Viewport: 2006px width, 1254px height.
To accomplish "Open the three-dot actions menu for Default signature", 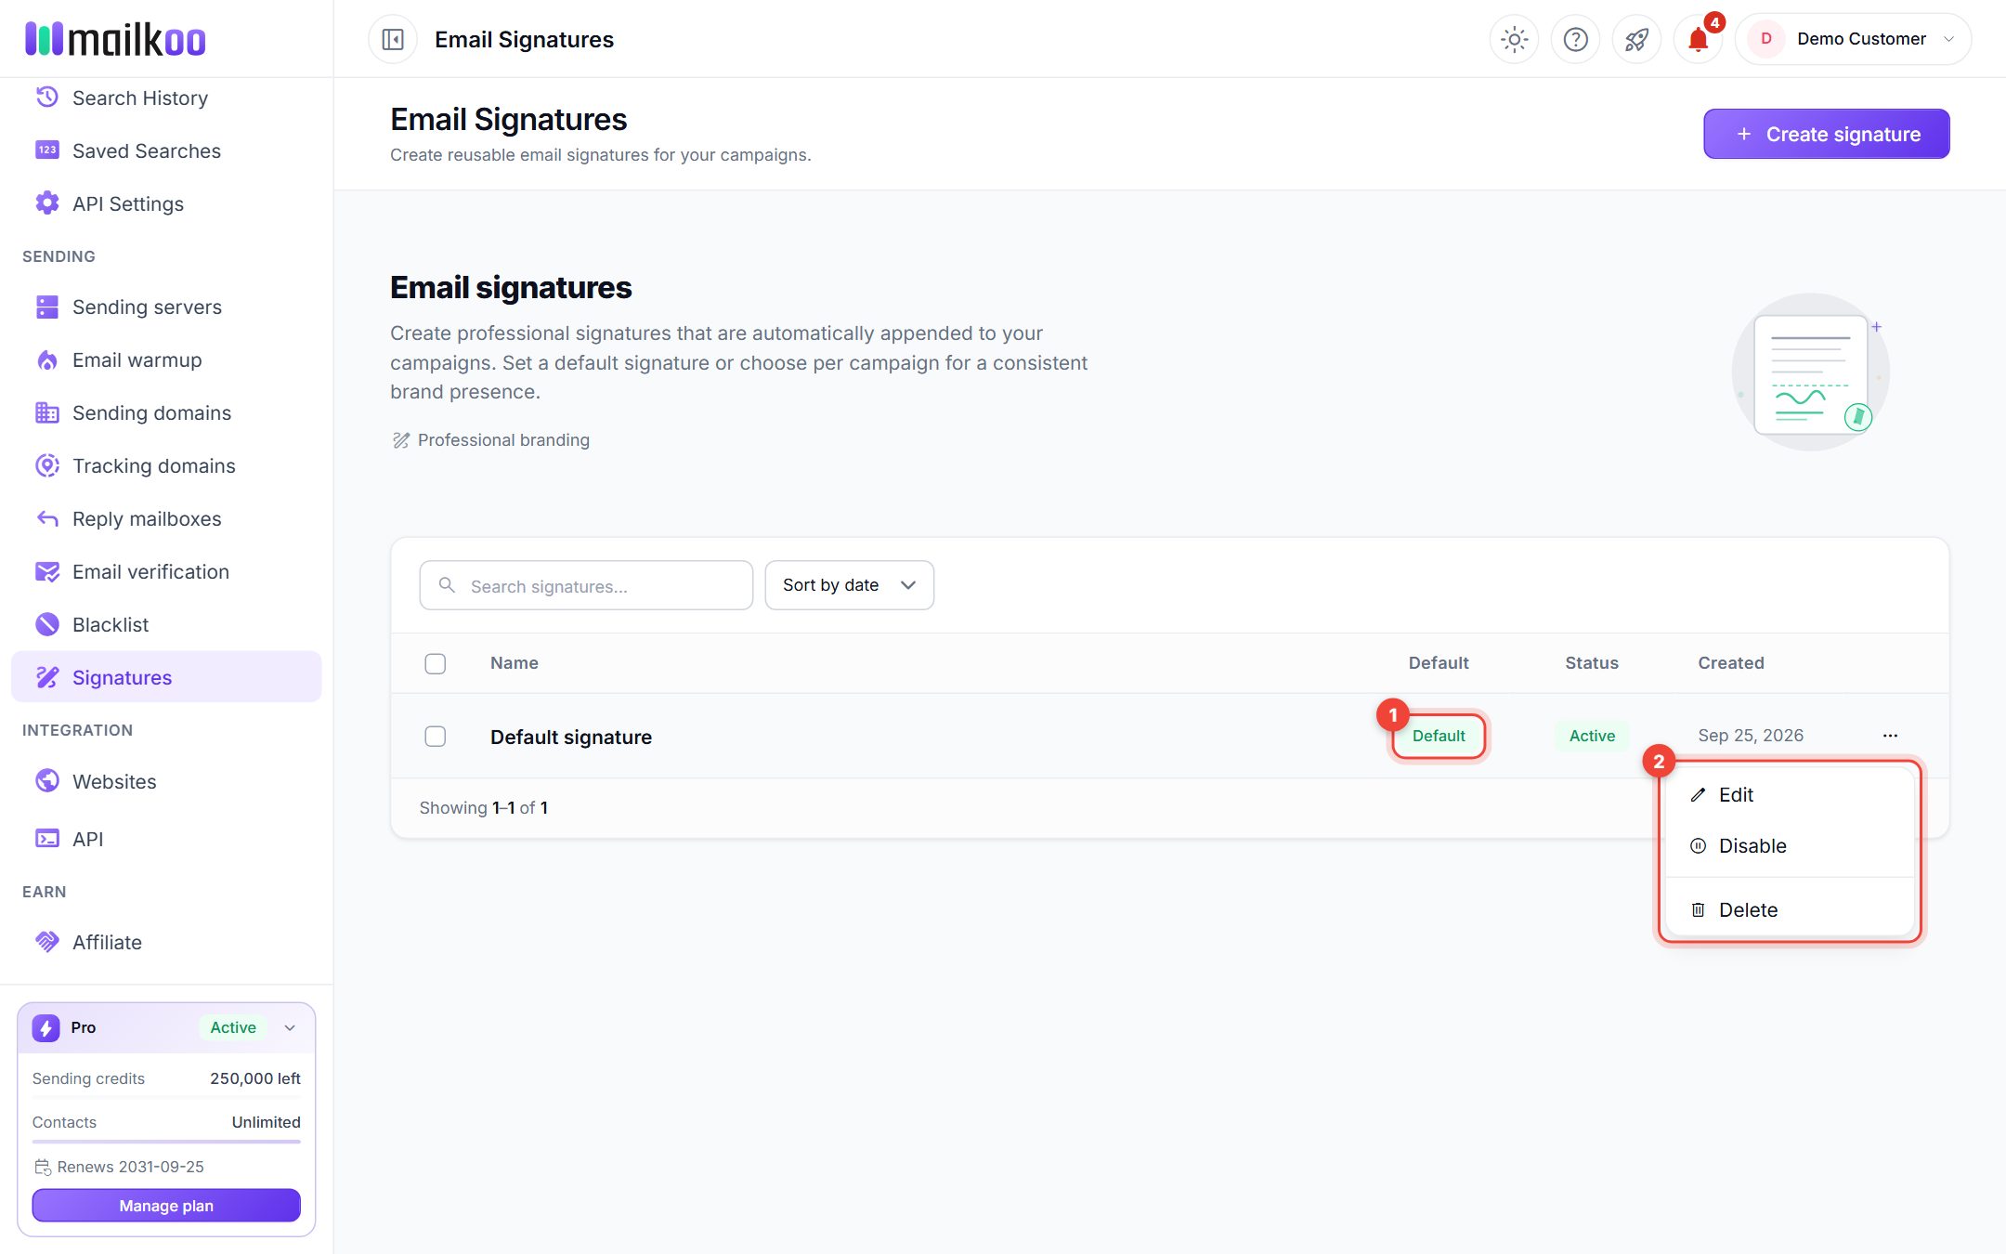I will [1890, 736].
